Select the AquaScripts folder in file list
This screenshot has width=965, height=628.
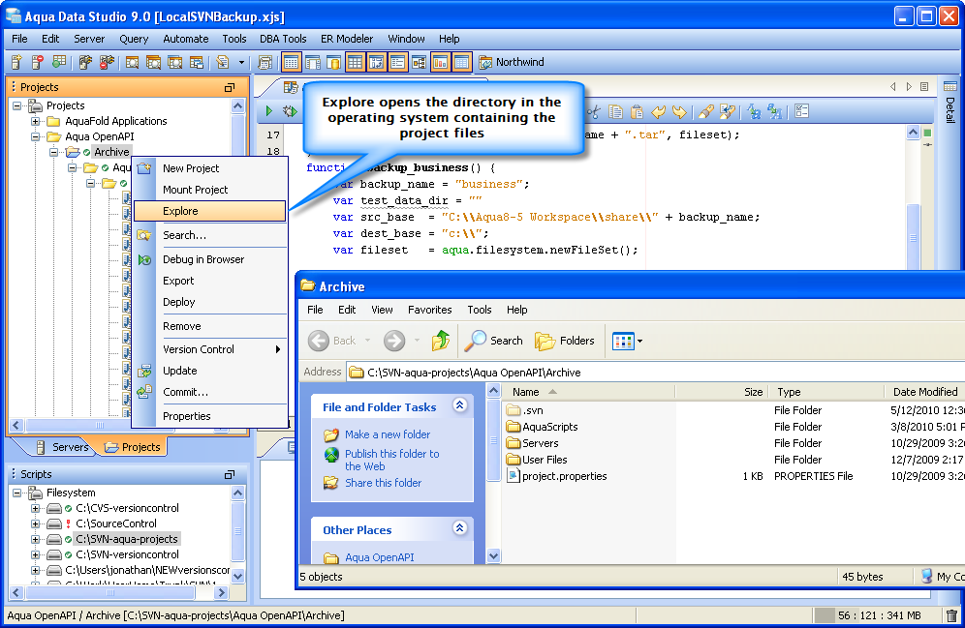[x=542, y=427]
